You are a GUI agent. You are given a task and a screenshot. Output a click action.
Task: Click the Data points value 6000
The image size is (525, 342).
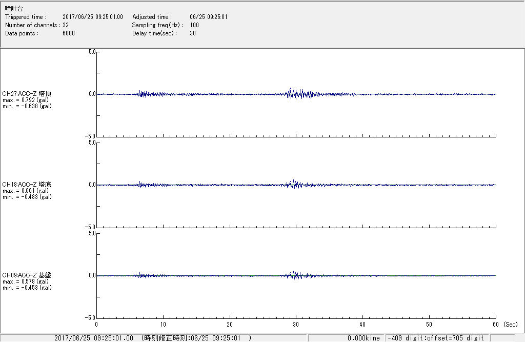(68, 33)
